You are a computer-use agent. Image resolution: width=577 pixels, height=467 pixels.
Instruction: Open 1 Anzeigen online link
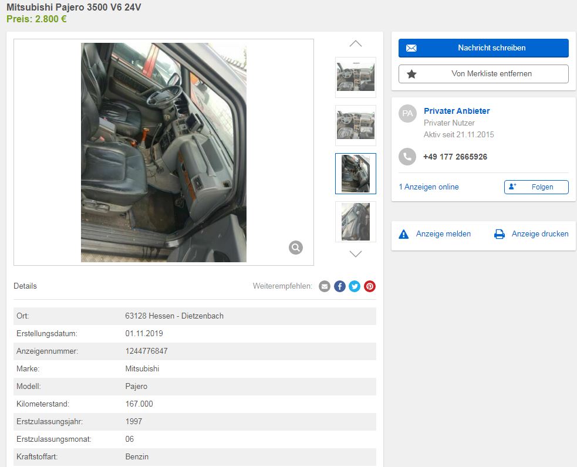pyautogui.click(x=428, y=187)
